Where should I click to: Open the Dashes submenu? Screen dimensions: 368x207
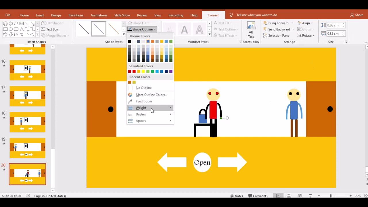(150, 114)
